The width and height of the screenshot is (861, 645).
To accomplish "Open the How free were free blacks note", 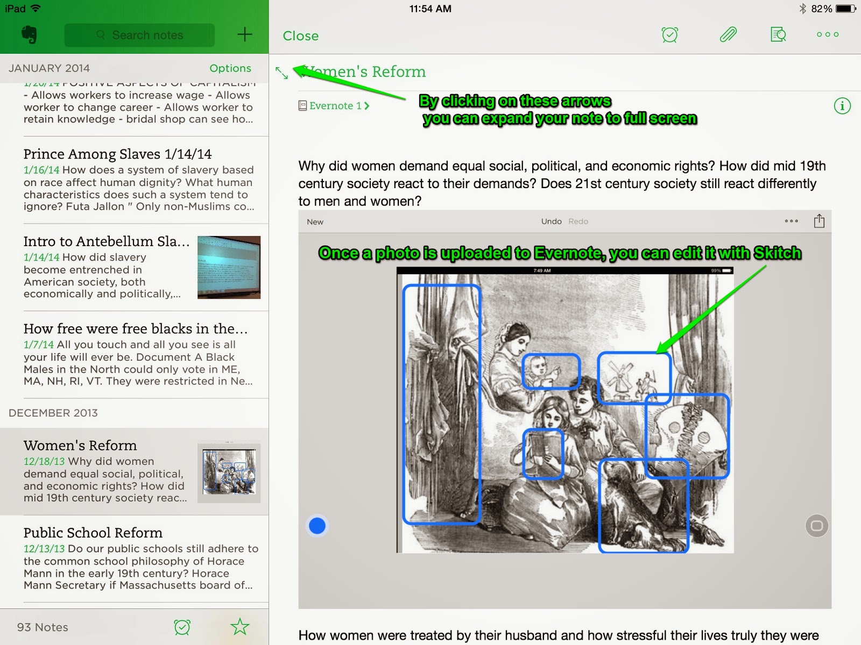I will (135, 355).
